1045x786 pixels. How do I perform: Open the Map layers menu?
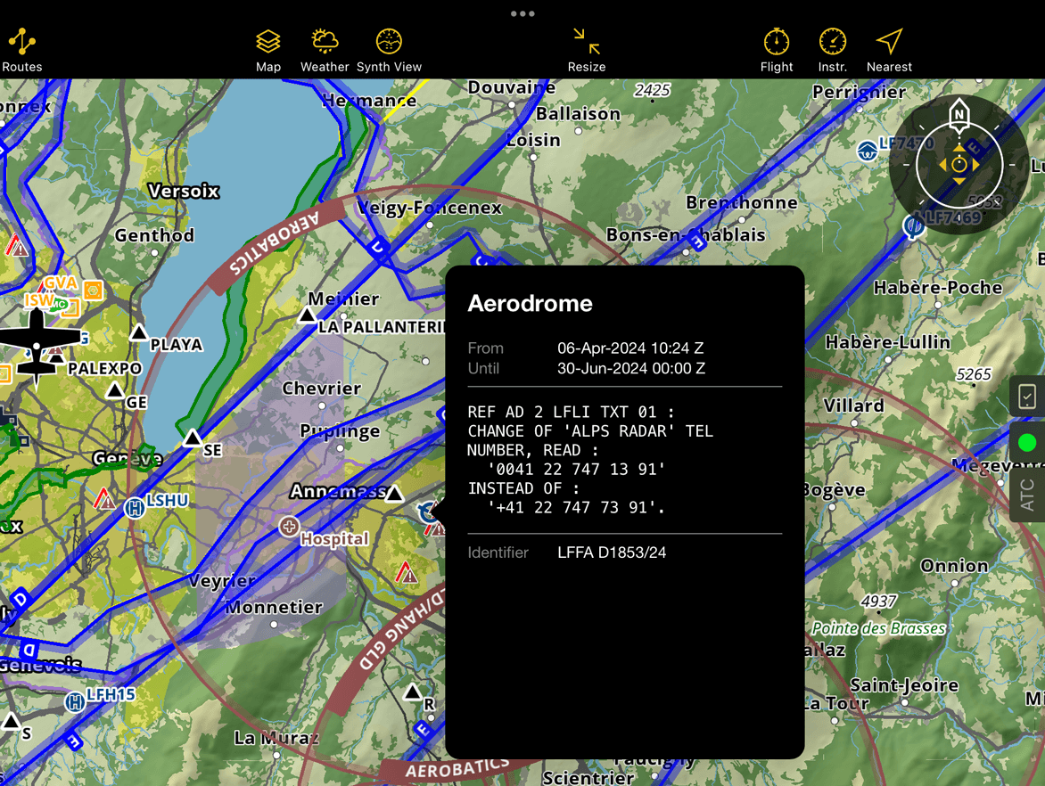click(267, 50)
